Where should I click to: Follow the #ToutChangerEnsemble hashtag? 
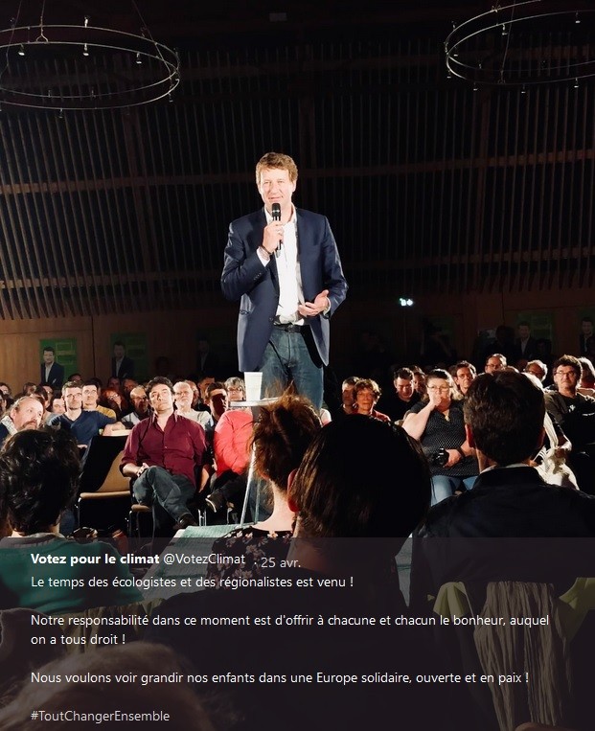(x=101, y=716)
